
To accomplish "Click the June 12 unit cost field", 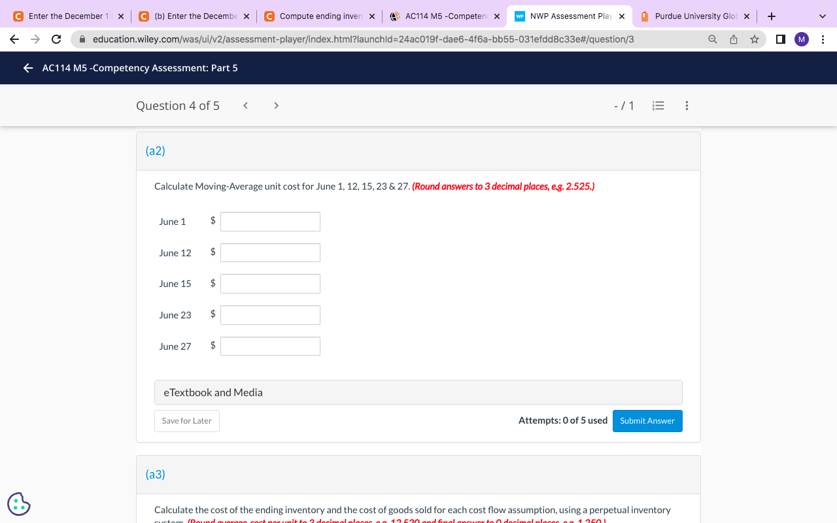I will click(270, 253).
